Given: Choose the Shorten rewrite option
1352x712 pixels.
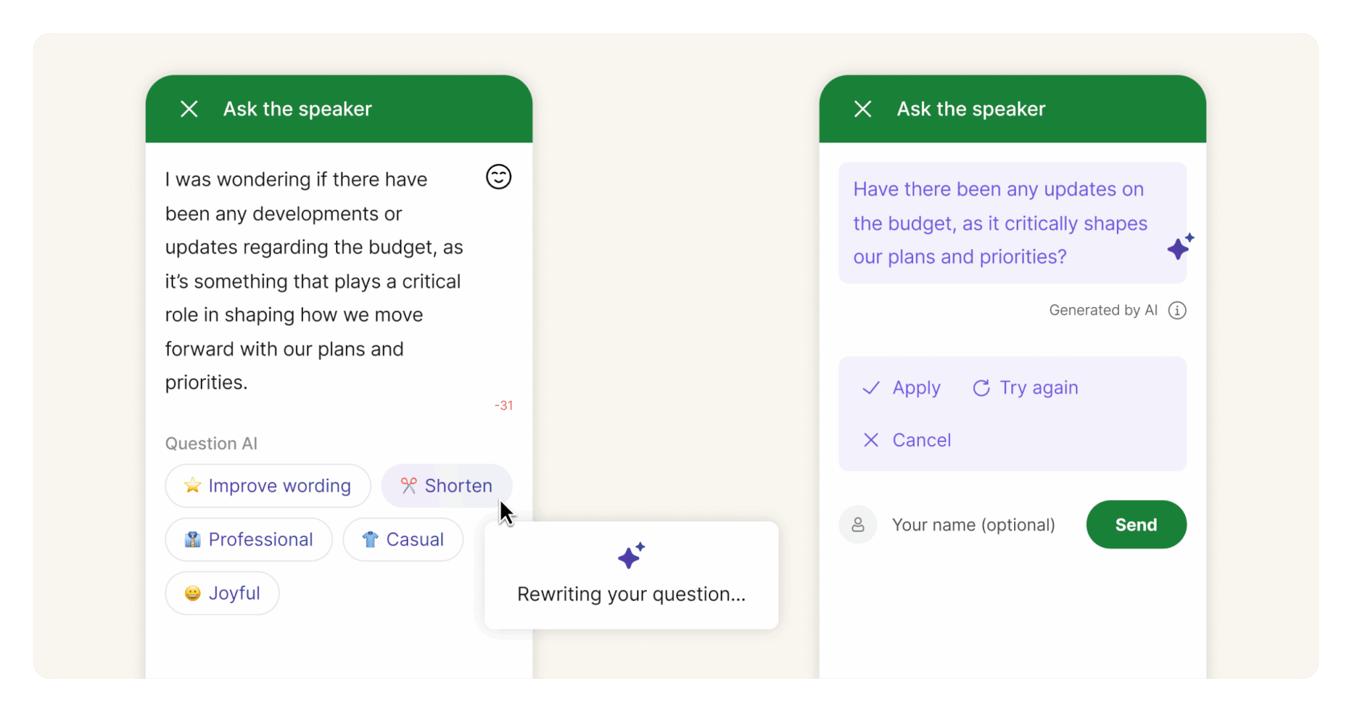Looking at the screenshot, I should pos(447,485).
